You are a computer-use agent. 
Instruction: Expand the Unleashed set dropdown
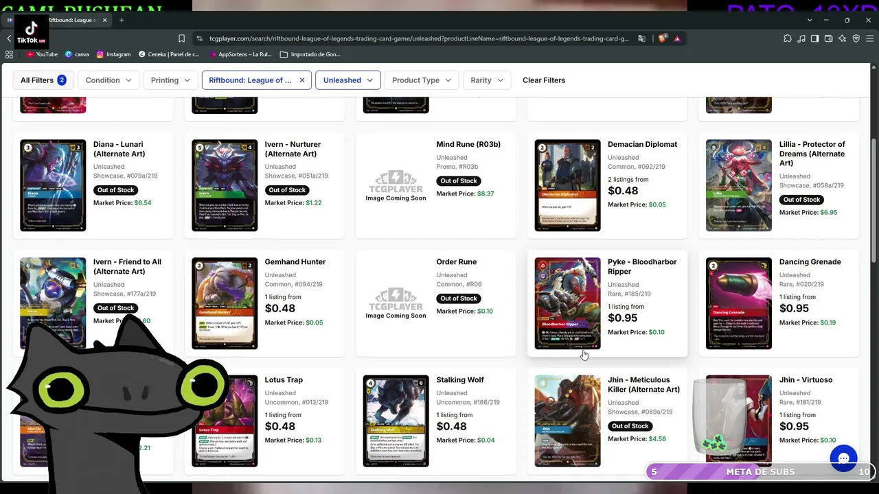click(348, 80)
